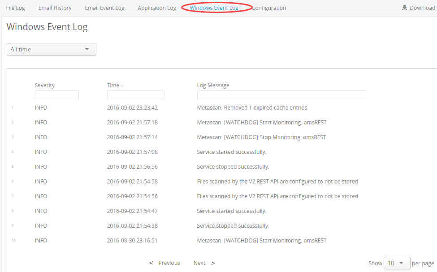Click the Log Message column header

tap(213, 85)
